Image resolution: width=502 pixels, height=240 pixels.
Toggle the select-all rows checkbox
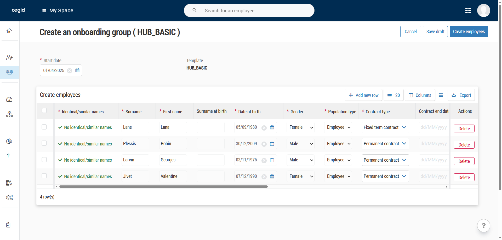pyautogui.click(x=44, y=110)
